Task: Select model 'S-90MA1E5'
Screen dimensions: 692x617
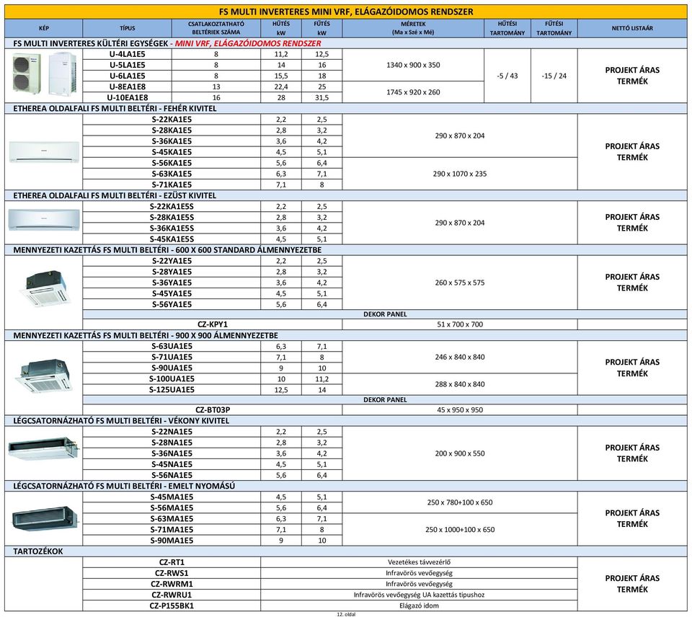Action: tap(172, 541)
